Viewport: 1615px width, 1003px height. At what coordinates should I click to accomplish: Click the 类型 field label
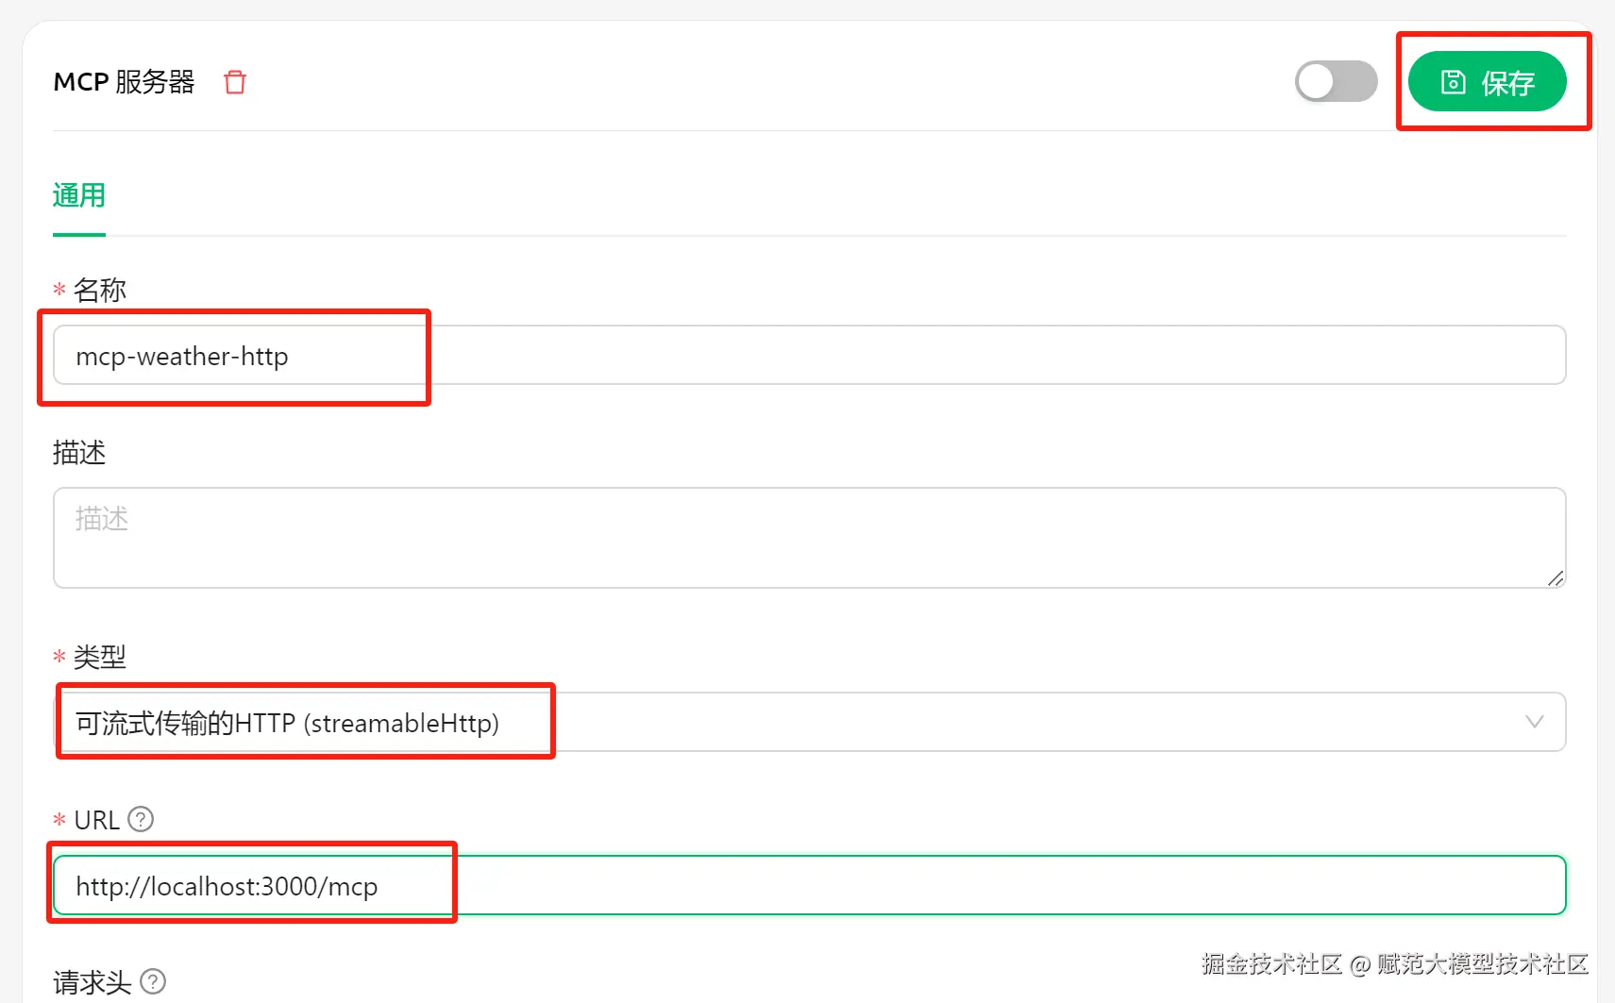tap(99, 657)
